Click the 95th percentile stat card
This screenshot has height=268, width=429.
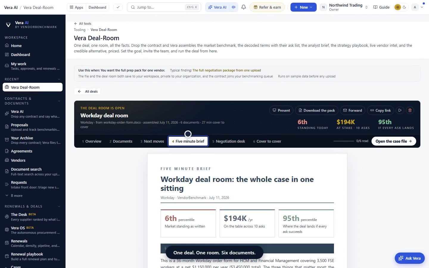pyautogui.click(x=306, y=223)
